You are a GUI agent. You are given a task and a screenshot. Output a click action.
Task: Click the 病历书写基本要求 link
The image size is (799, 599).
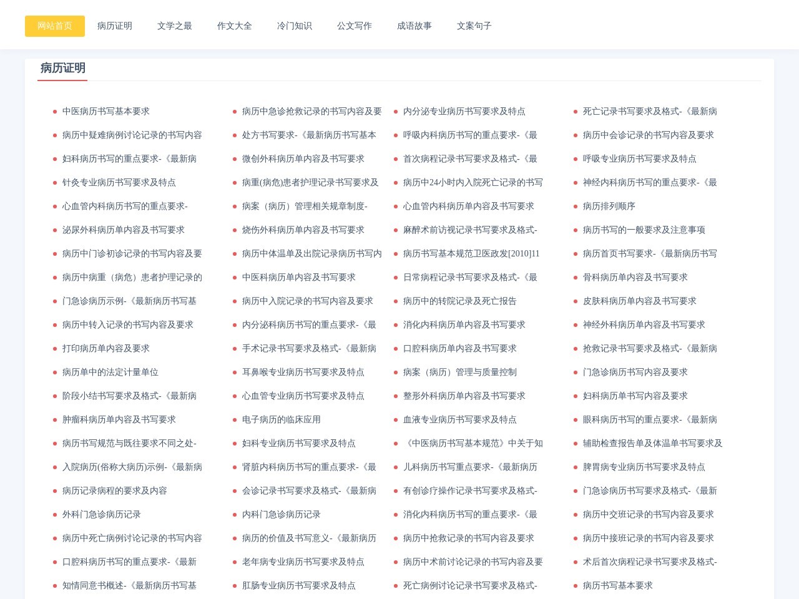click(618, 586)
